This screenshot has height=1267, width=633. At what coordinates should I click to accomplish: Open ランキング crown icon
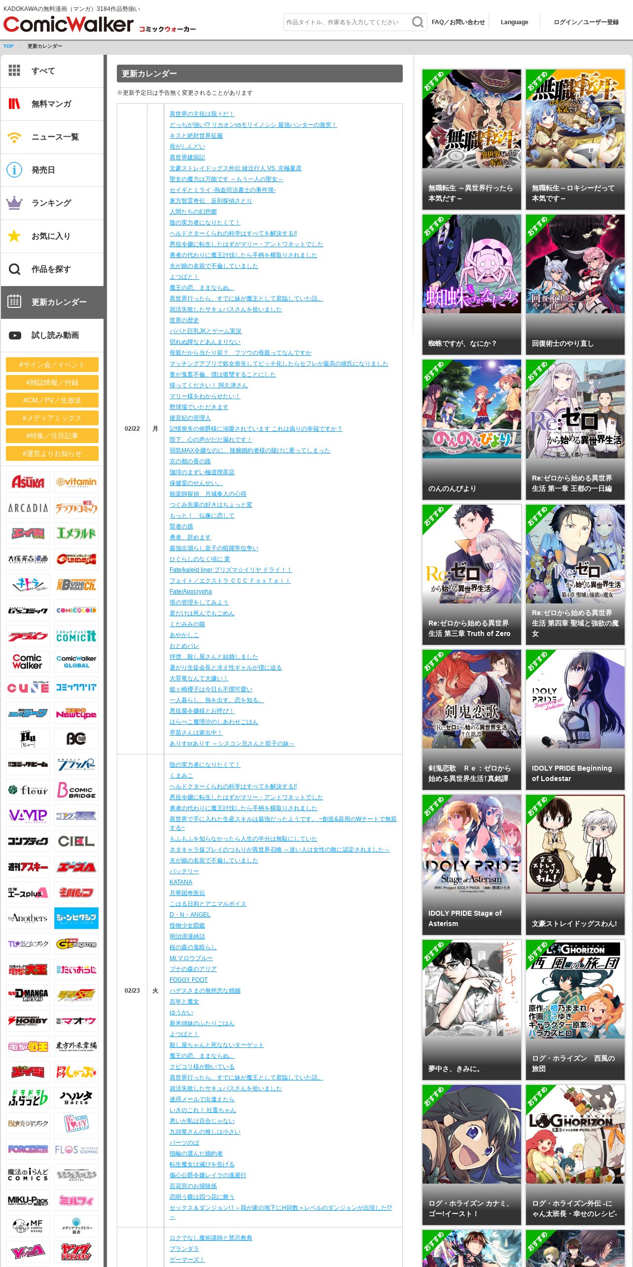click(14, 203)
